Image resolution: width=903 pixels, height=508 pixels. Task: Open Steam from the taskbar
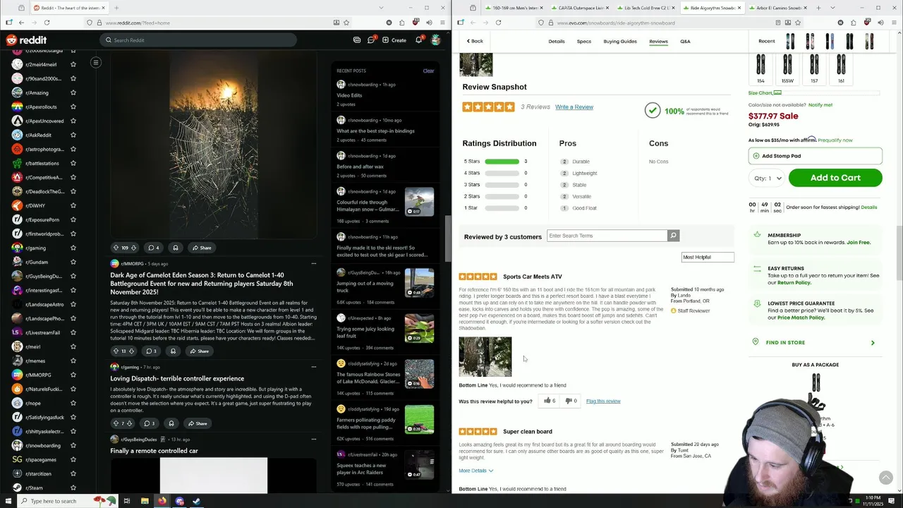[x=197, y=501]
